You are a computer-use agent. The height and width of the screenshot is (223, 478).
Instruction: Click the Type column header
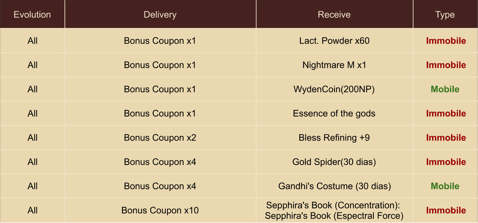pyautogui.click(x=445, y=15)
